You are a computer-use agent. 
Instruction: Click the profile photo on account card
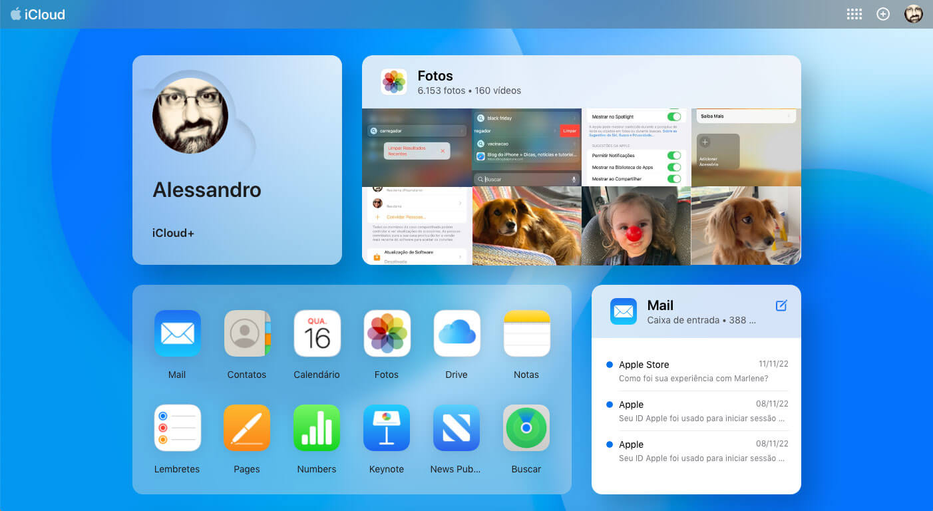click(x=190, y=116)
